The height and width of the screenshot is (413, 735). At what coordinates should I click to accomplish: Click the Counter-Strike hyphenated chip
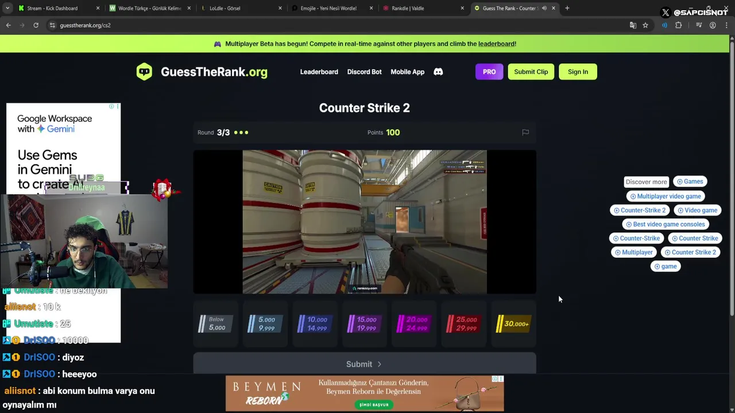click(x=636, y=239)
